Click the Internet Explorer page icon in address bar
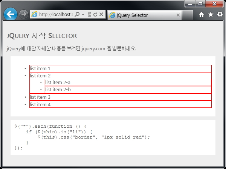The height and width of the screenshot is (169, 226). tap(34, 14)
